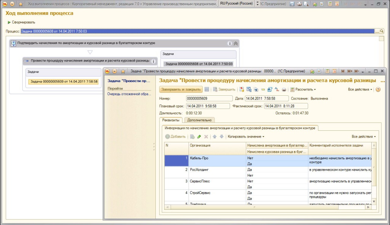The height and width of the screenshot is (225, 390).
Task: Click the Задача "Провести пр... navigation link
Action: (129, 81)
